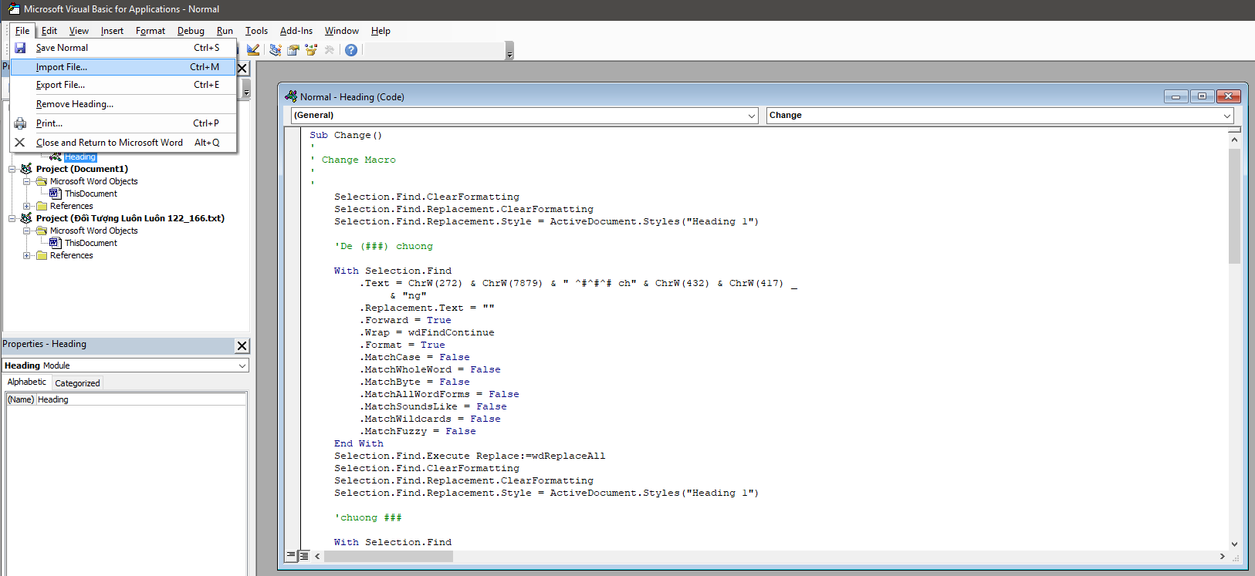1255x576 pixels.
Task: Switch to the Alphabetic properties tab
Action: pos(27,382)
